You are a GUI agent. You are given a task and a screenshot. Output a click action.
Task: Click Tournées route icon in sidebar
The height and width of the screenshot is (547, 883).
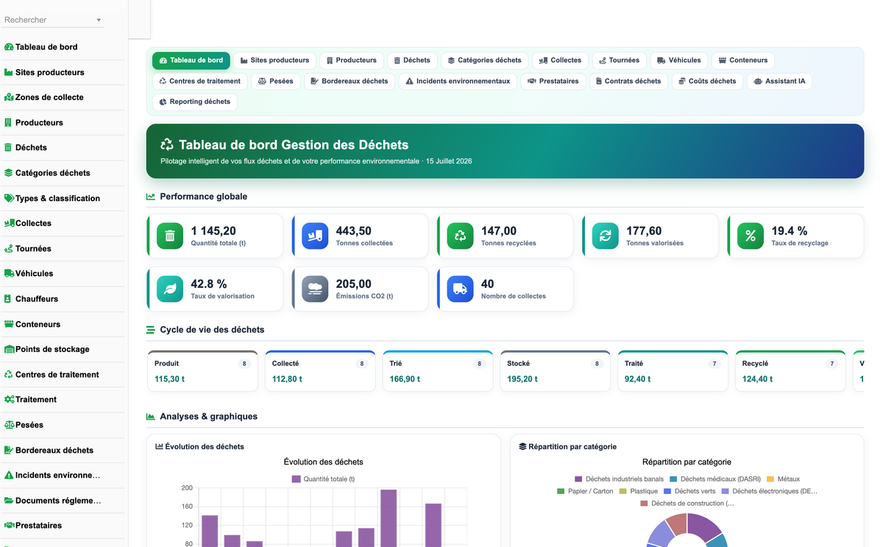click(9, 249)
